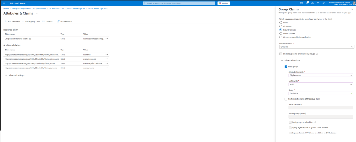356x142 pixels.
Task: Open the Attribute to match dropdown
Action: pos(321,75)
